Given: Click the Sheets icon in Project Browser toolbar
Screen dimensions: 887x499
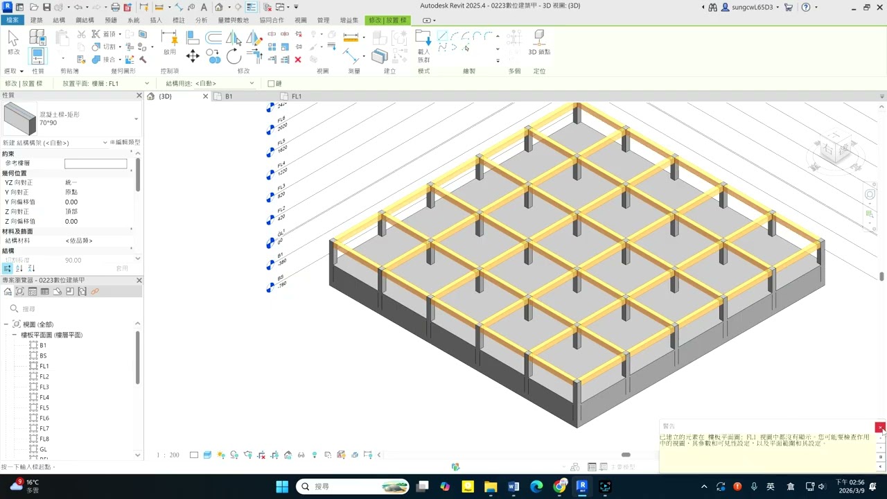Looking at the screenshot, I should [x=58, y=292].
